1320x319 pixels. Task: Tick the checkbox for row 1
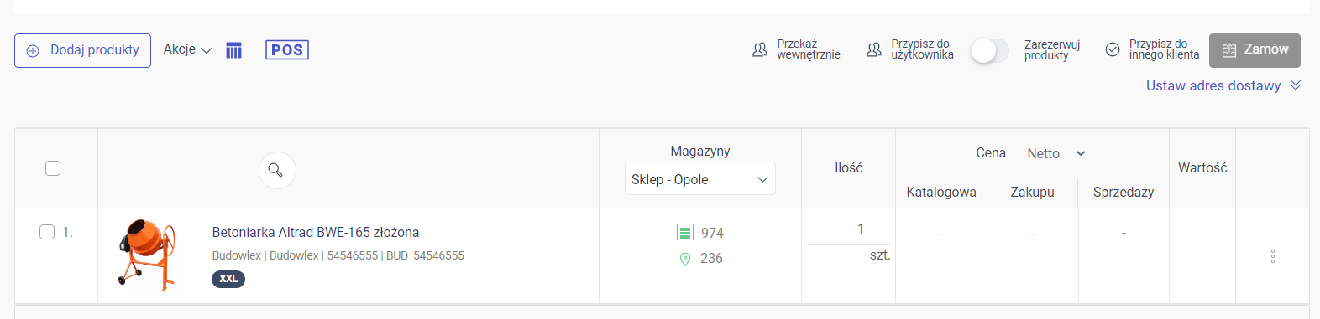pos(47,232)
